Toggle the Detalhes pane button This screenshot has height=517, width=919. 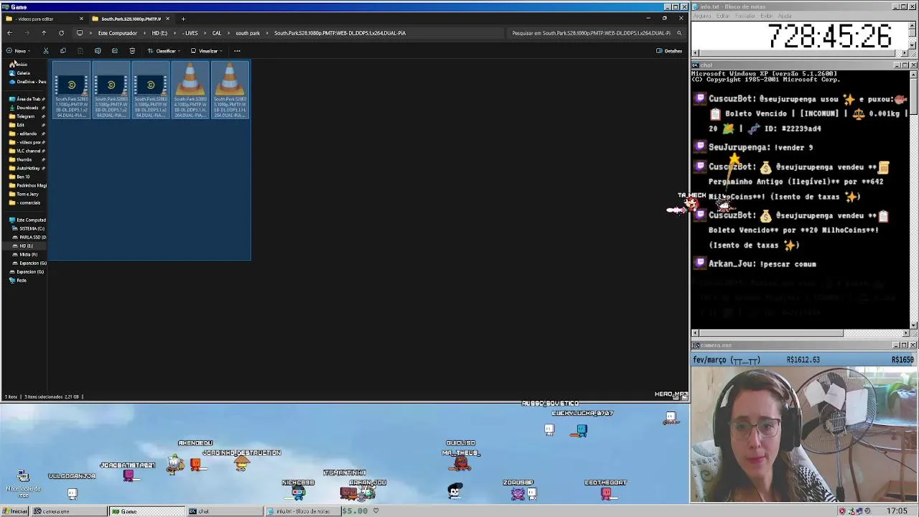tap(669, 51)
